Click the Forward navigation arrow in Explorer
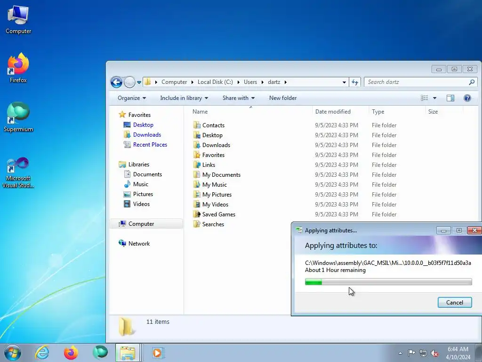 pyautogui.click(x=129, y=82)
